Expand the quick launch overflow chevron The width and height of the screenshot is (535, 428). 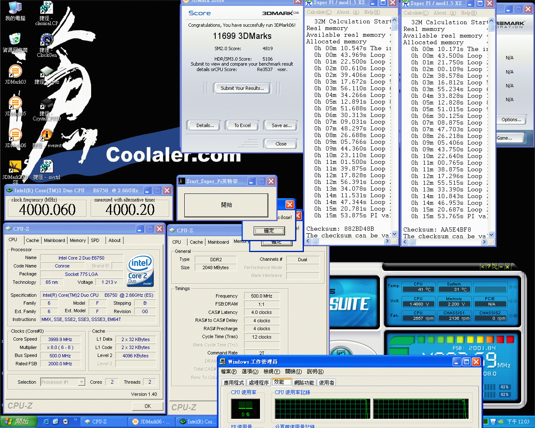[x=76, y=420]
